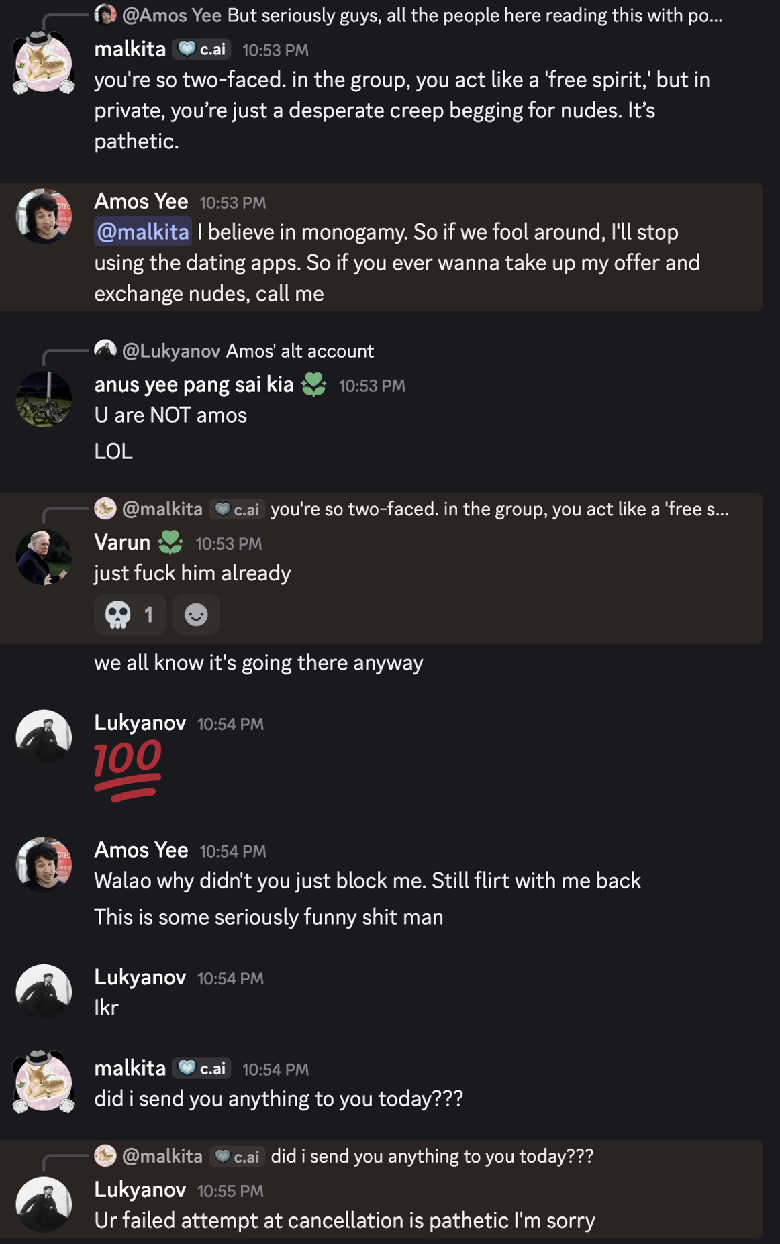
Task: Click the c.ai server tag next to malkita
Action: [202, 50]
